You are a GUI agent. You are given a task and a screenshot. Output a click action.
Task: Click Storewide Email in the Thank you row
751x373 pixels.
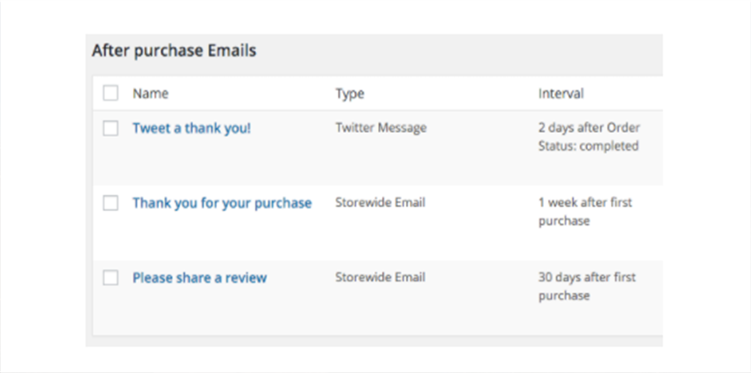(380, 203)
